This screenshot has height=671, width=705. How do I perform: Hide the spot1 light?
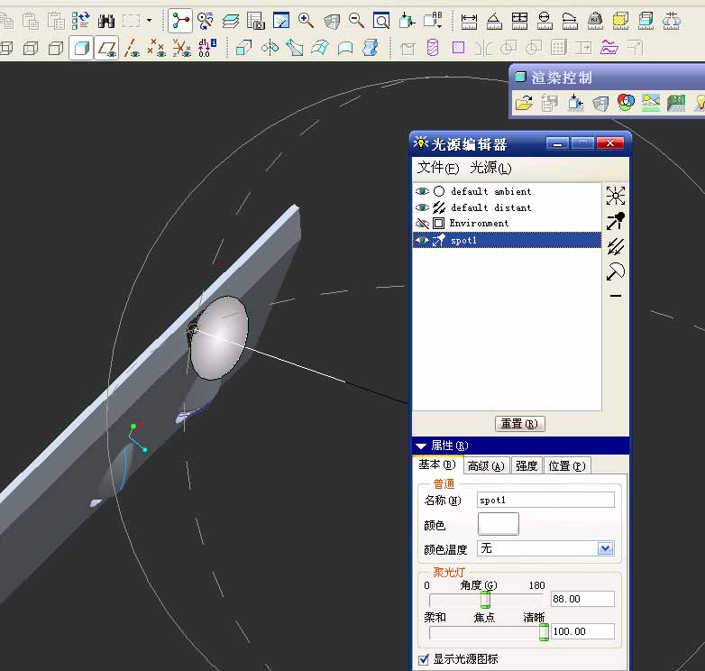click(x=422, y=240)
